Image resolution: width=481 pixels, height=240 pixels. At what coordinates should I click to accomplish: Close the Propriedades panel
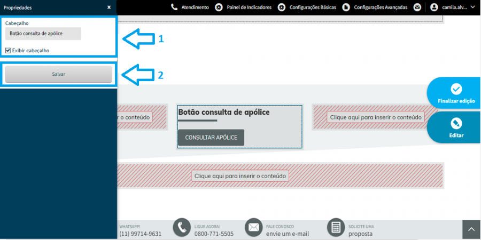click(x=109, y=7)
